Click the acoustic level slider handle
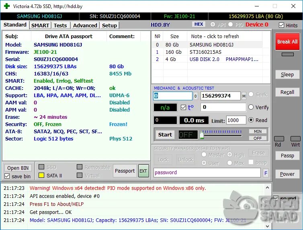This screenshot has height=230, width=303. (x=202, y=135)
